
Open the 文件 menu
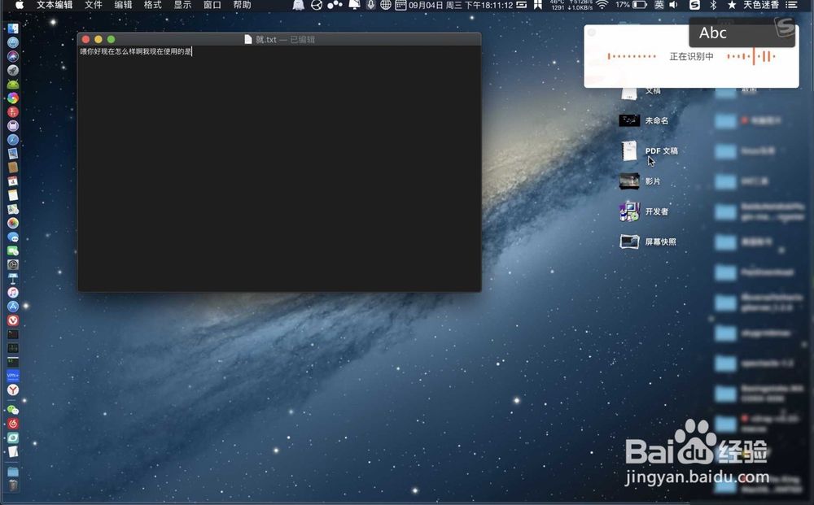click(94, 5)
